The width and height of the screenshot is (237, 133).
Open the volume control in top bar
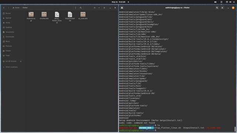(230, 2)
